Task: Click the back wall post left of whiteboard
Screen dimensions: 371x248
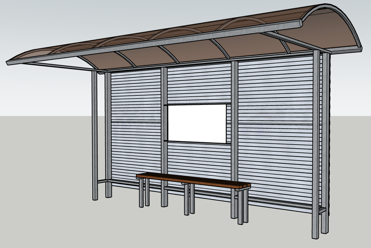Action: point(164,137)
